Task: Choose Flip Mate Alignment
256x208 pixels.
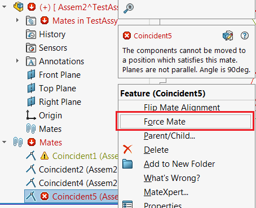Action: (x=182, y=108)
